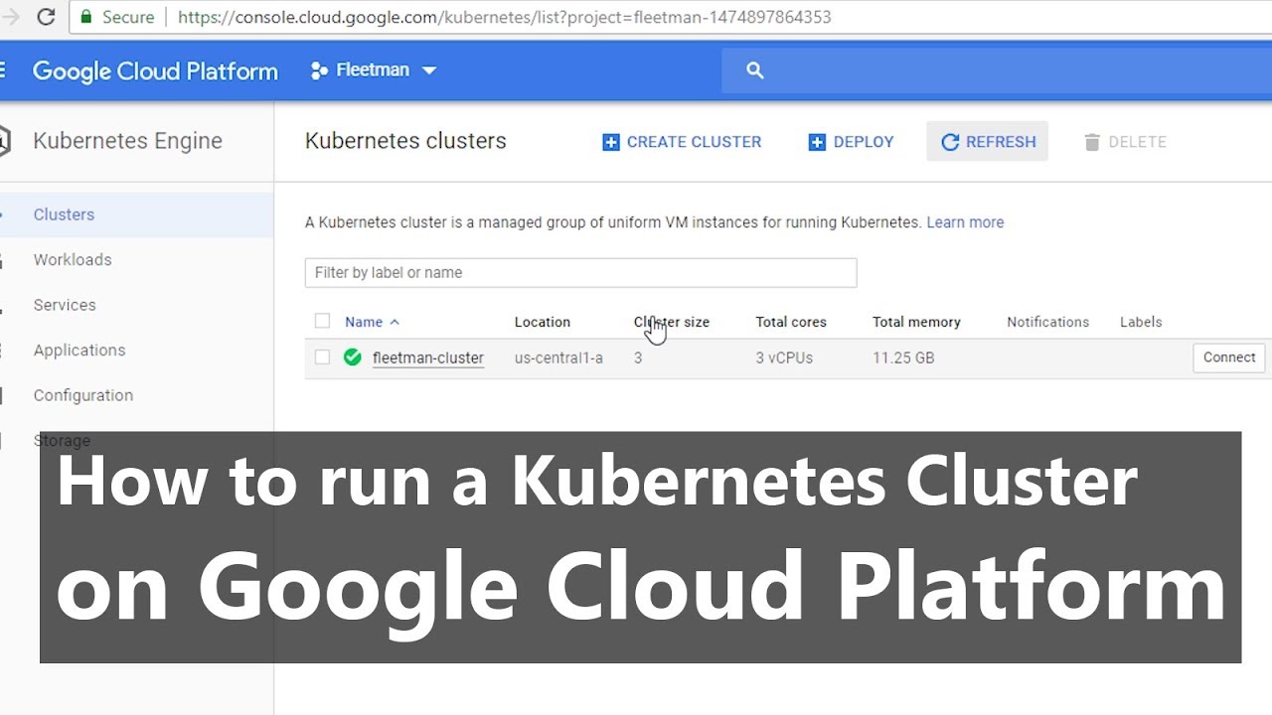Click the 11.25 GB memory cell
The width and height of the screenshot is (1272, 715).
[903, 357]
